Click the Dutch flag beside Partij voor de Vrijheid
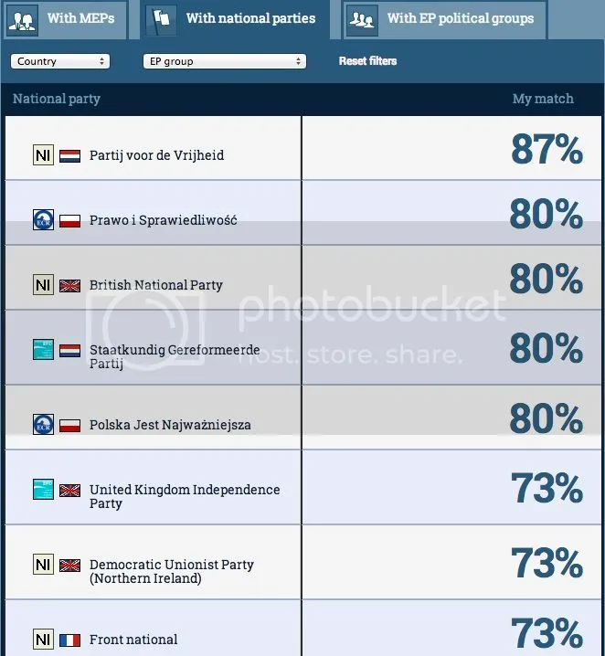 69,155
